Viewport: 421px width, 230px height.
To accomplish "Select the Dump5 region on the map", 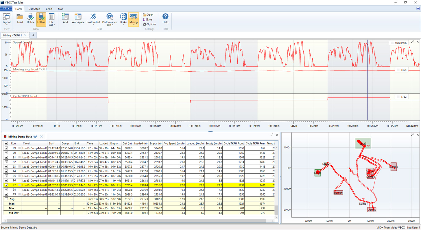I will point(394,167).
